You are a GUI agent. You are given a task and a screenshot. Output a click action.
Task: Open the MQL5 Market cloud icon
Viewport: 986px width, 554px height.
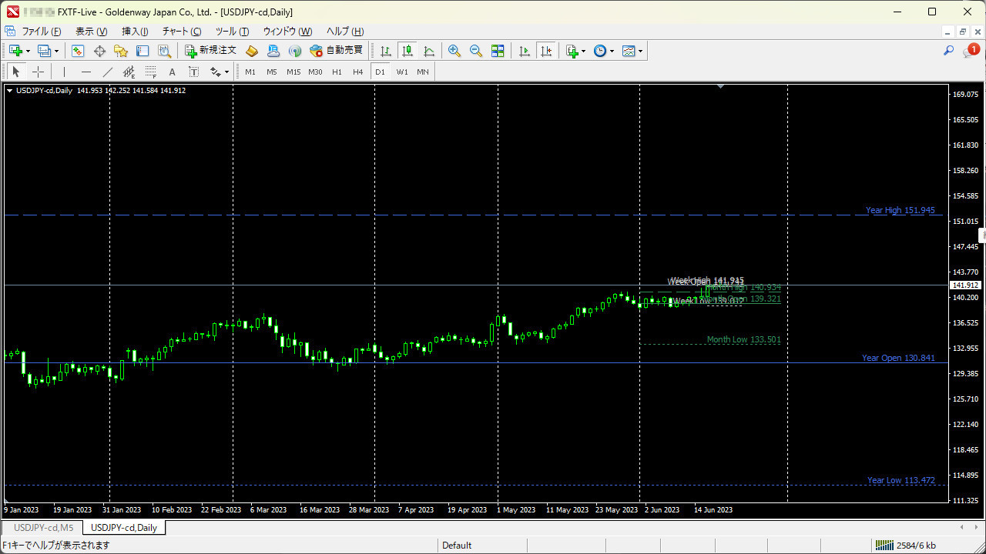tap(273, 51)
